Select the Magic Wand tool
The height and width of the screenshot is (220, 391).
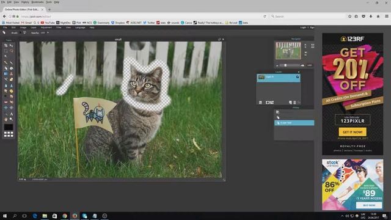(5, 57)
